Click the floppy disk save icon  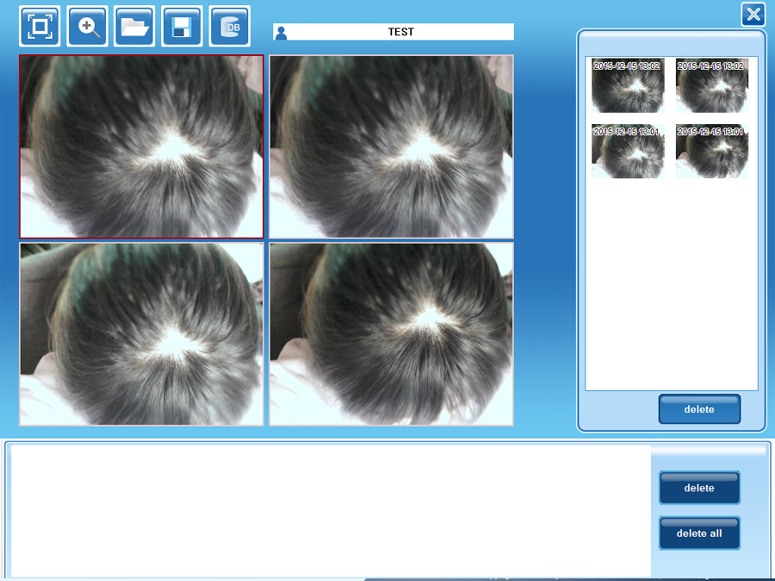(182, 27)
